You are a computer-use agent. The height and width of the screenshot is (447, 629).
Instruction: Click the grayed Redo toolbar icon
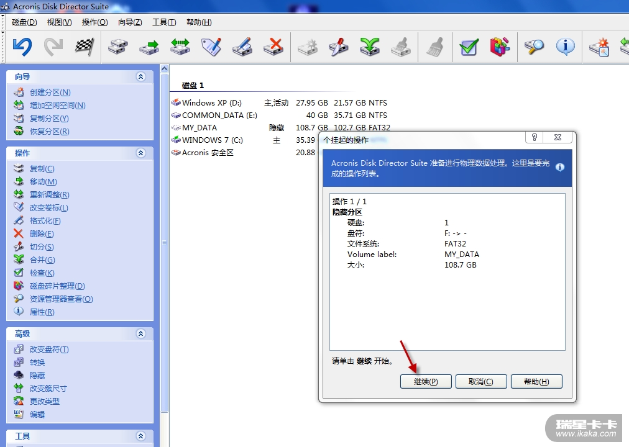53,47
